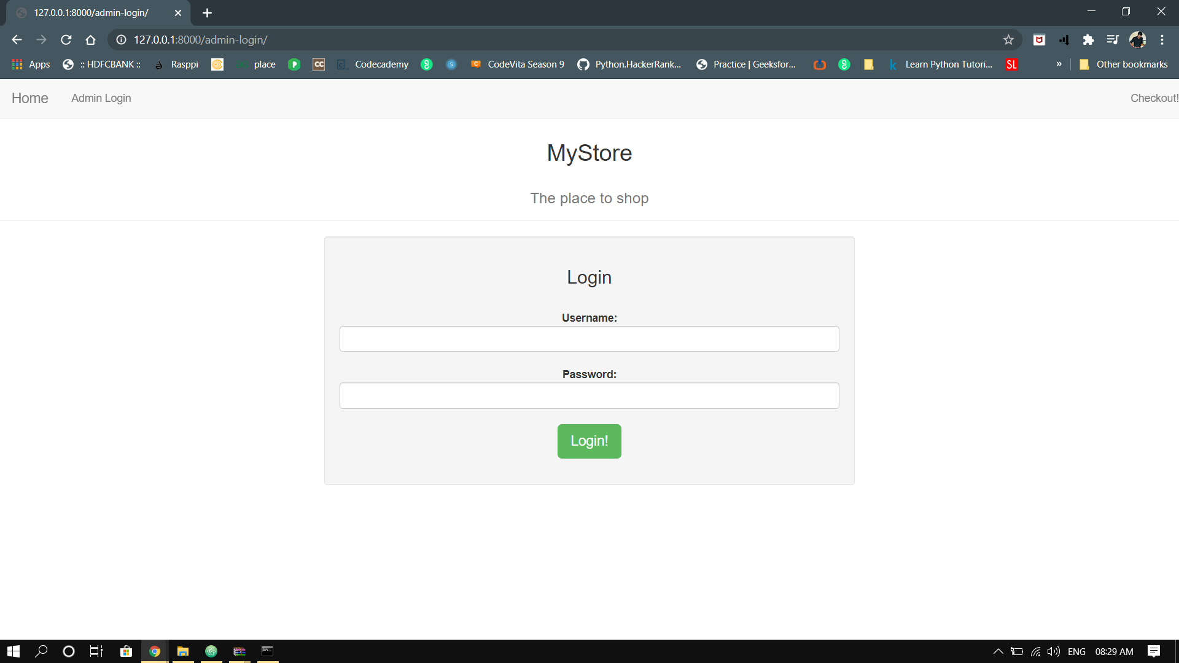Switch to the 127.0.0.1:8000/admin-login tab

click(92, 12)
